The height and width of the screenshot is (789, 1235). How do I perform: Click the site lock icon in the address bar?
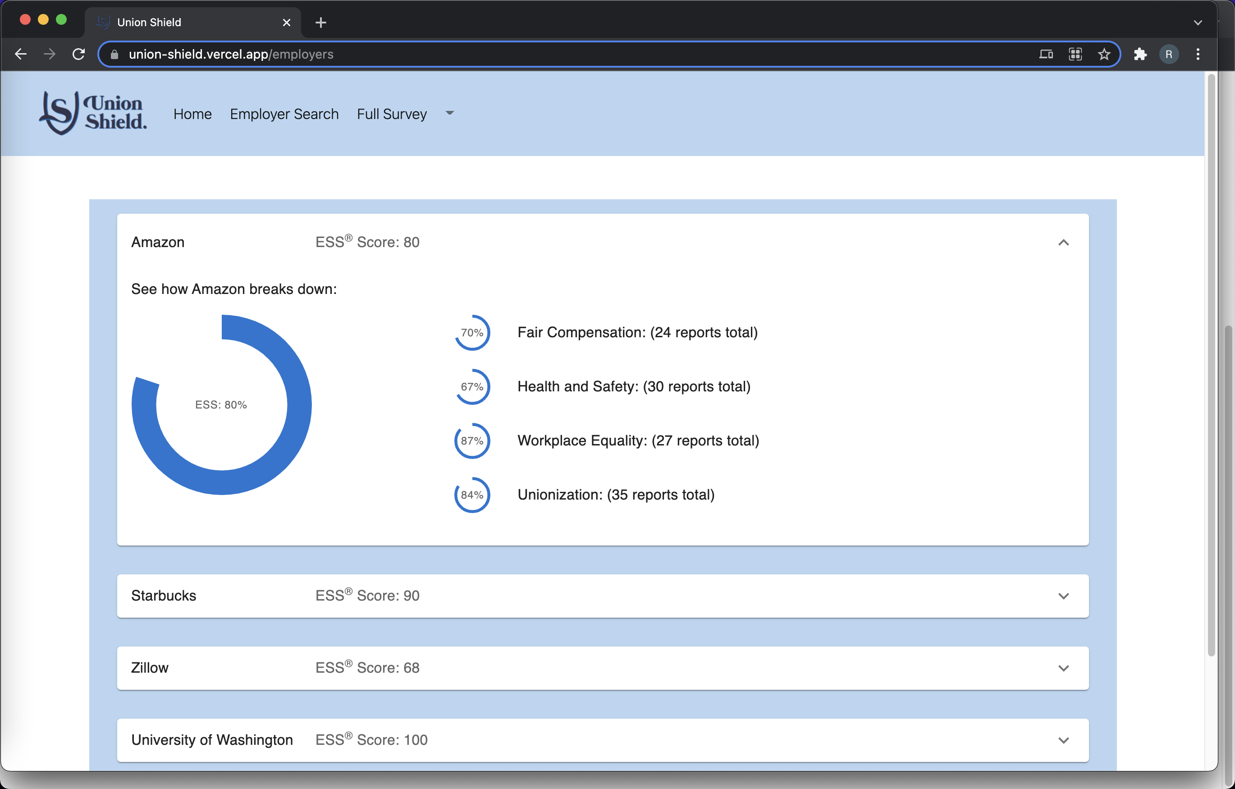coord(114,55)
